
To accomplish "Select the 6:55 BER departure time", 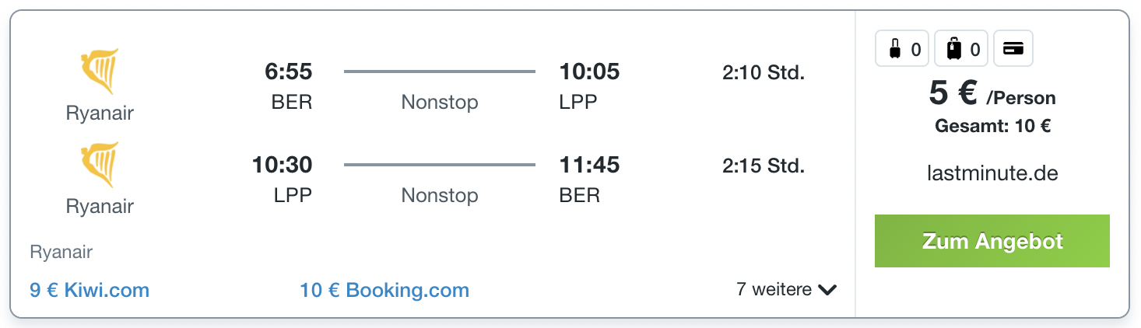I will [289, 72].
